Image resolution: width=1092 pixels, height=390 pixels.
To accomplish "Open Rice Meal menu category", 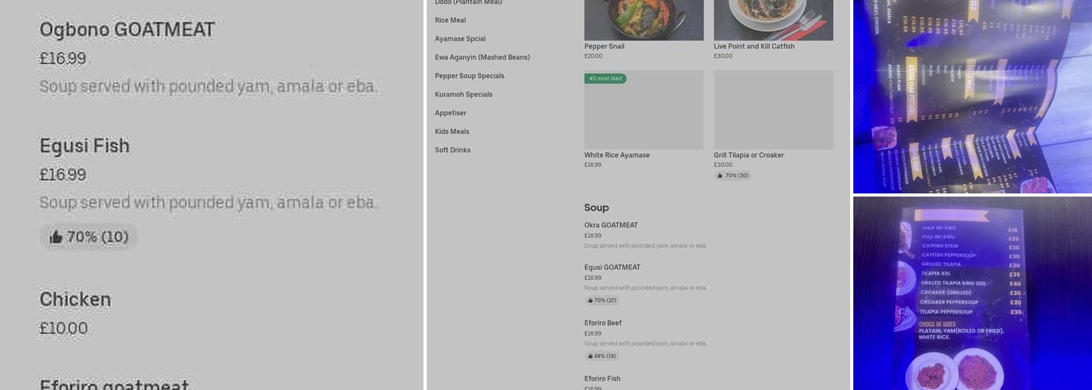I will (450, 20).
